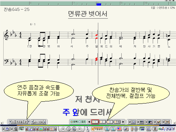Click the red-and-white document icon in bottom toolbar

[x=52, y=129]
